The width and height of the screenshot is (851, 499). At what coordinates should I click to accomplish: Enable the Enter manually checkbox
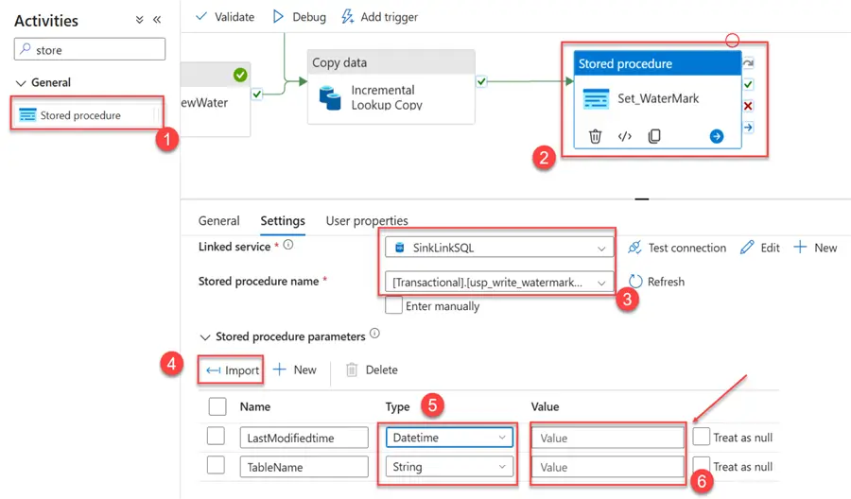click(x=394, y=306)
